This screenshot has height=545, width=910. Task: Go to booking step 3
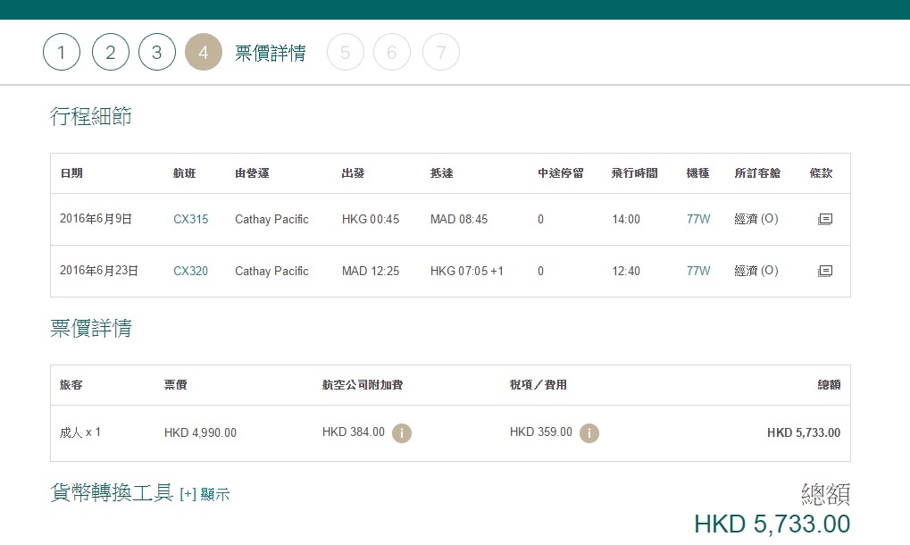(x=157, y=53)
